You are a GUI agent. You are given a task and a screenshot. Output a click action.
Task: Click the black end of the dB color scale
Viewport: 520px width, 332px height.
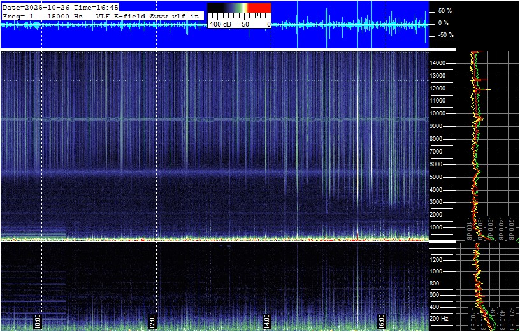pos(215,8)
